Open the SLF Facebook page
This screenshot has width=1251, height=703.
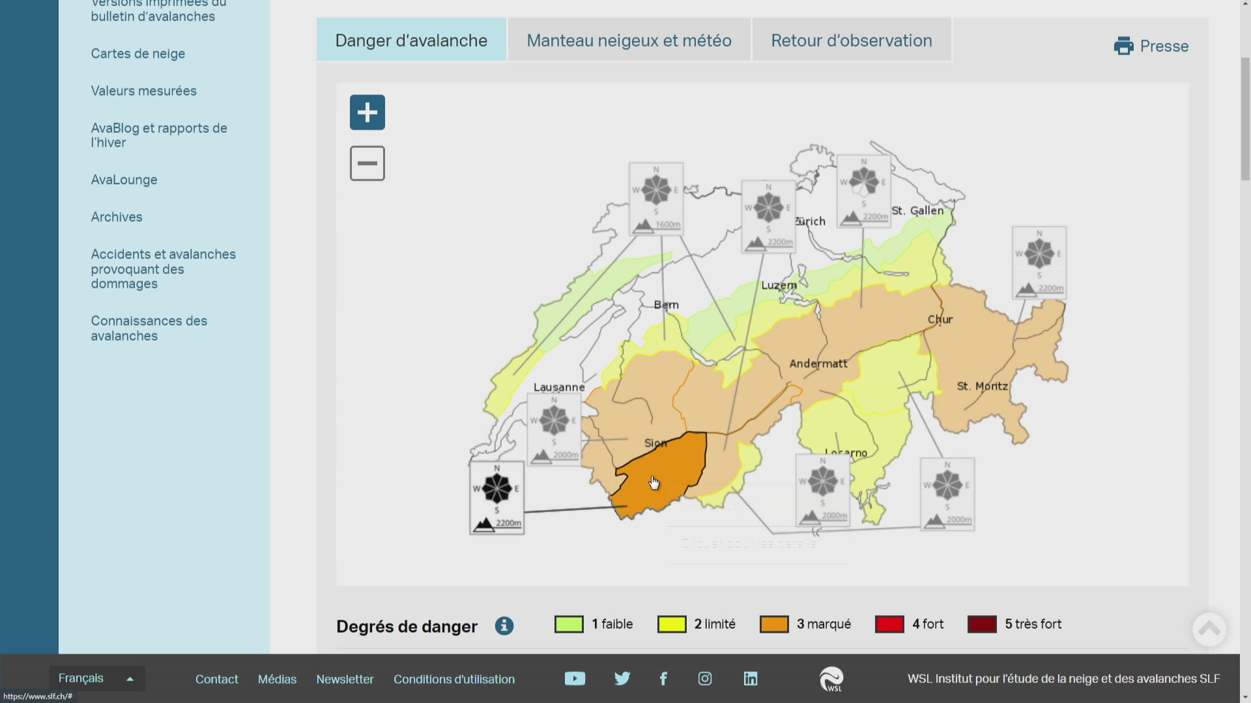click(x=663, y=679)
